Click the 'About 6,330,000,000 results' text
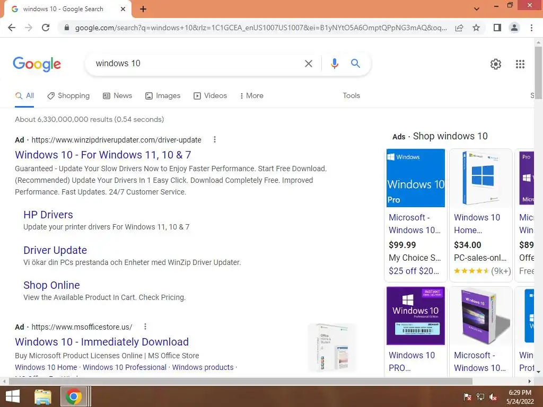Viewport: 543px width, 407px height. pyautogui.click(x=89, y=119)
